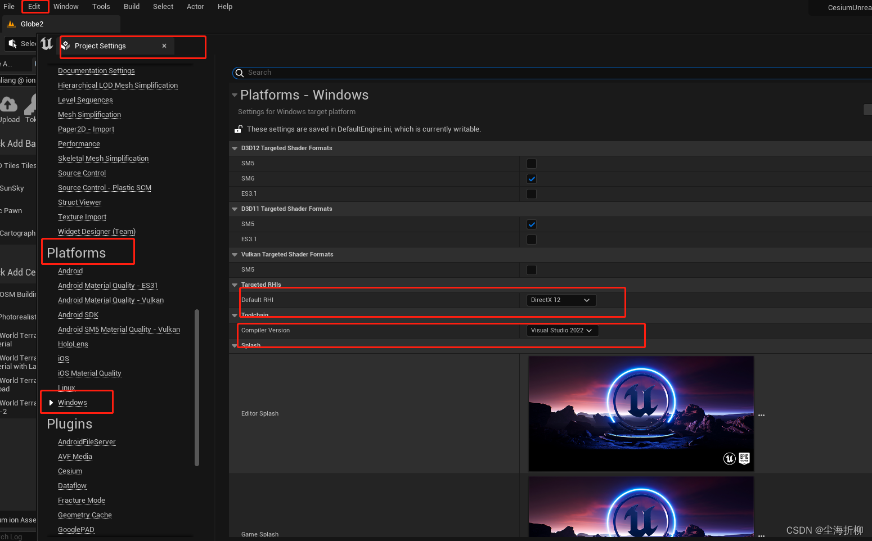This screenshot has width=872, height=541.
Task: Open the Help menu
Action: click(225, 7)
